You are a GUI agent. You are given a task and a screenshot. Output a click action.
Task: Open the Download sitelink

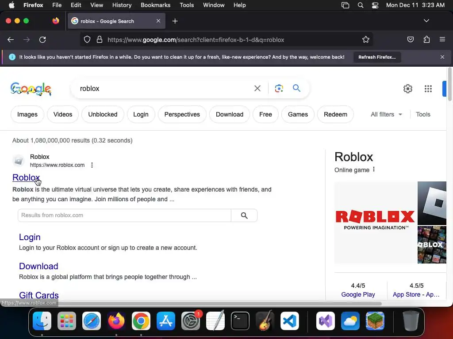click(x=38, y=266)
